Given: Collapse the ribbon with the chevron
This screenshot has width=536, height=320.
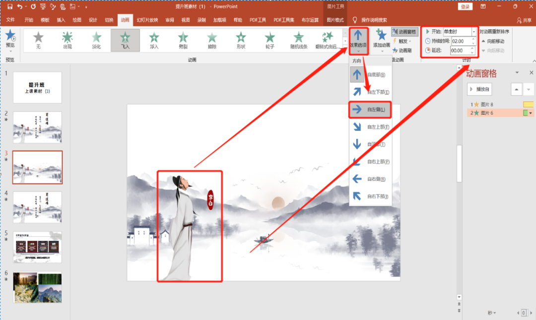Looking at the screenshot, I should [x=534, y=61].
